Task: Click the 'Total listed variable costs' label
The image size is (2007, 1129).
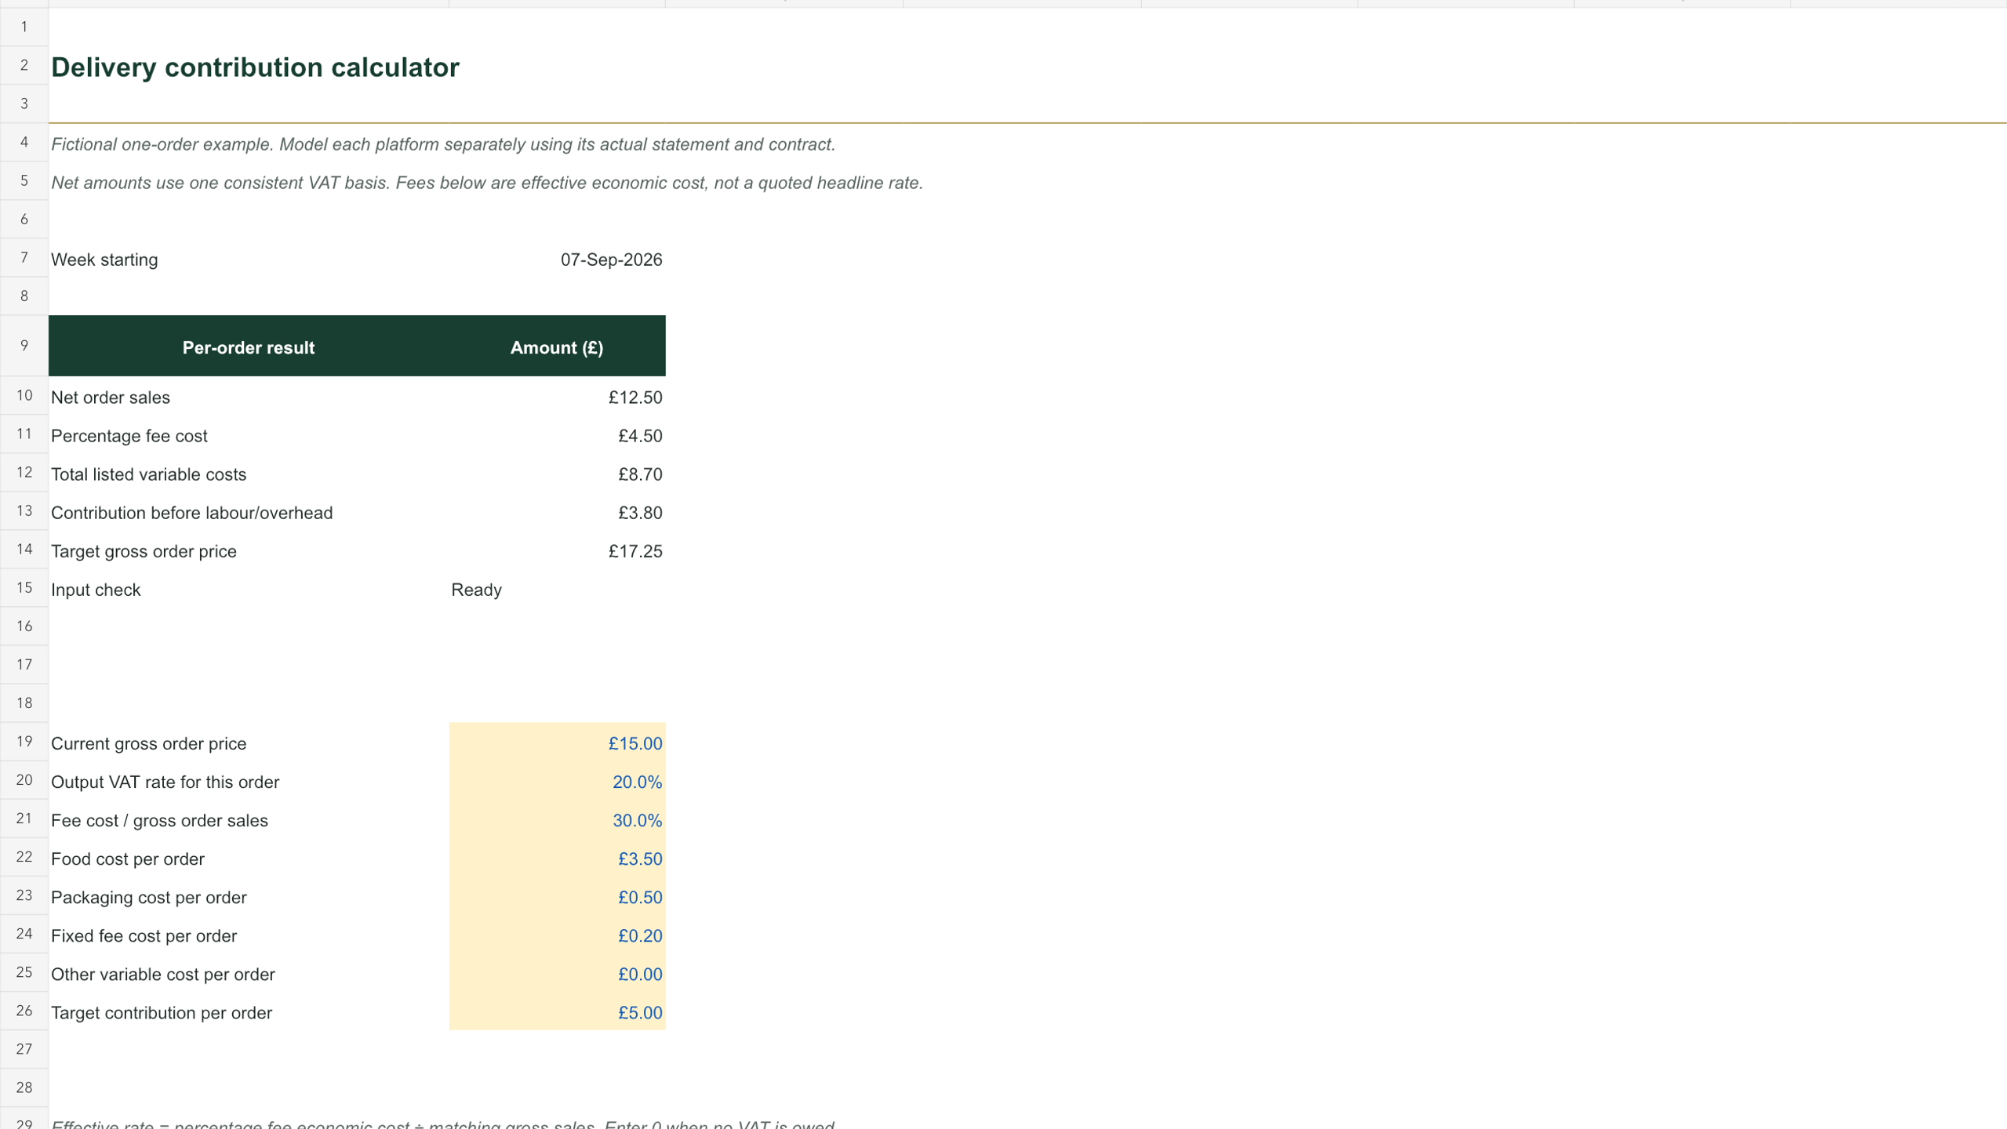Action: coord(148,474)
